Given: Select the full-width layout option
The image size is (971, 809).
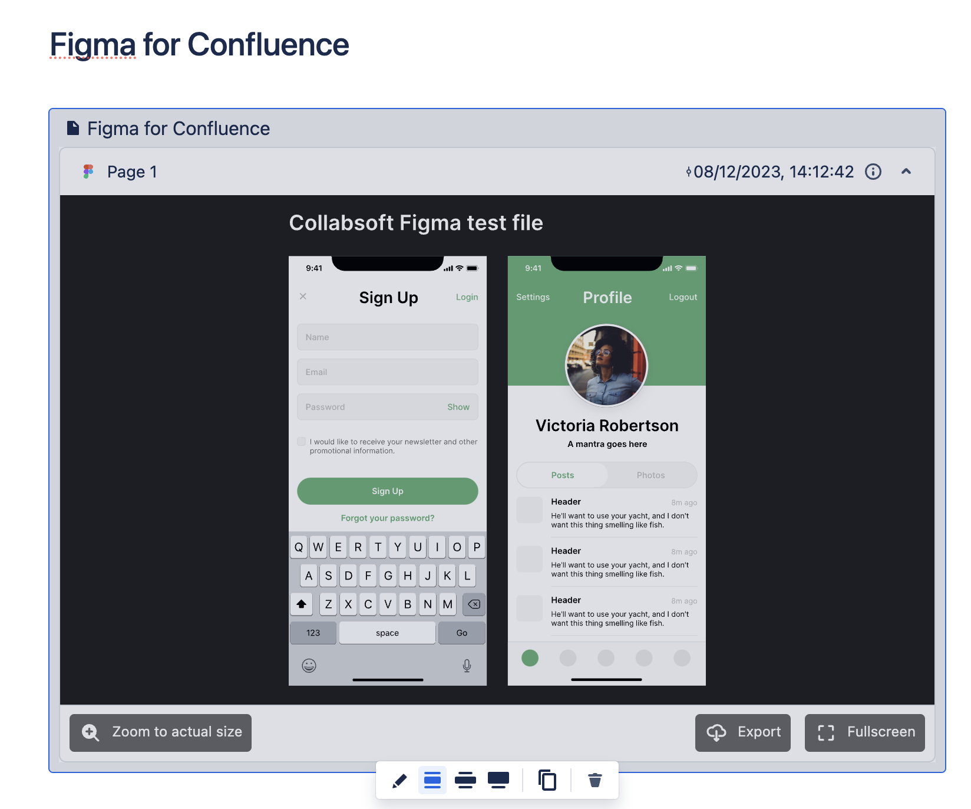Looking at the screenshot, I should point(498,781).
